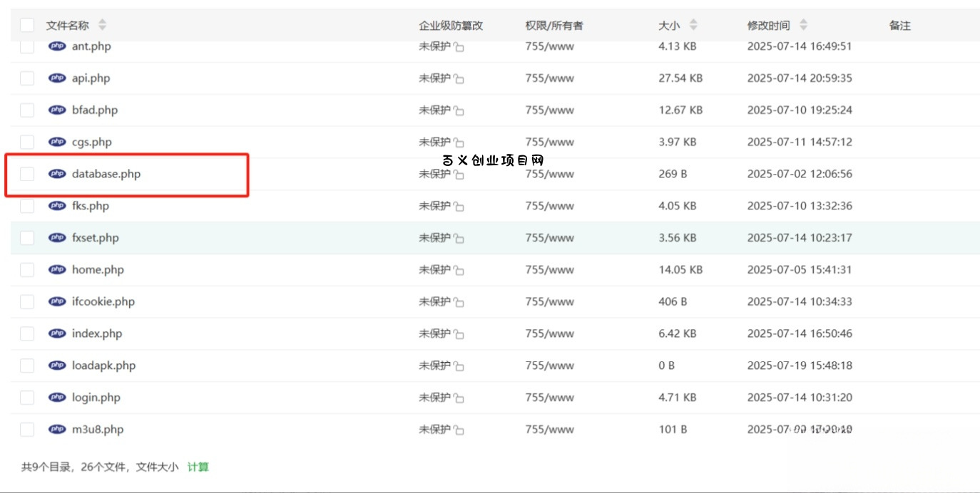Click the PHP icon beside database.php
980x493 pixels.
click(57, 174)
